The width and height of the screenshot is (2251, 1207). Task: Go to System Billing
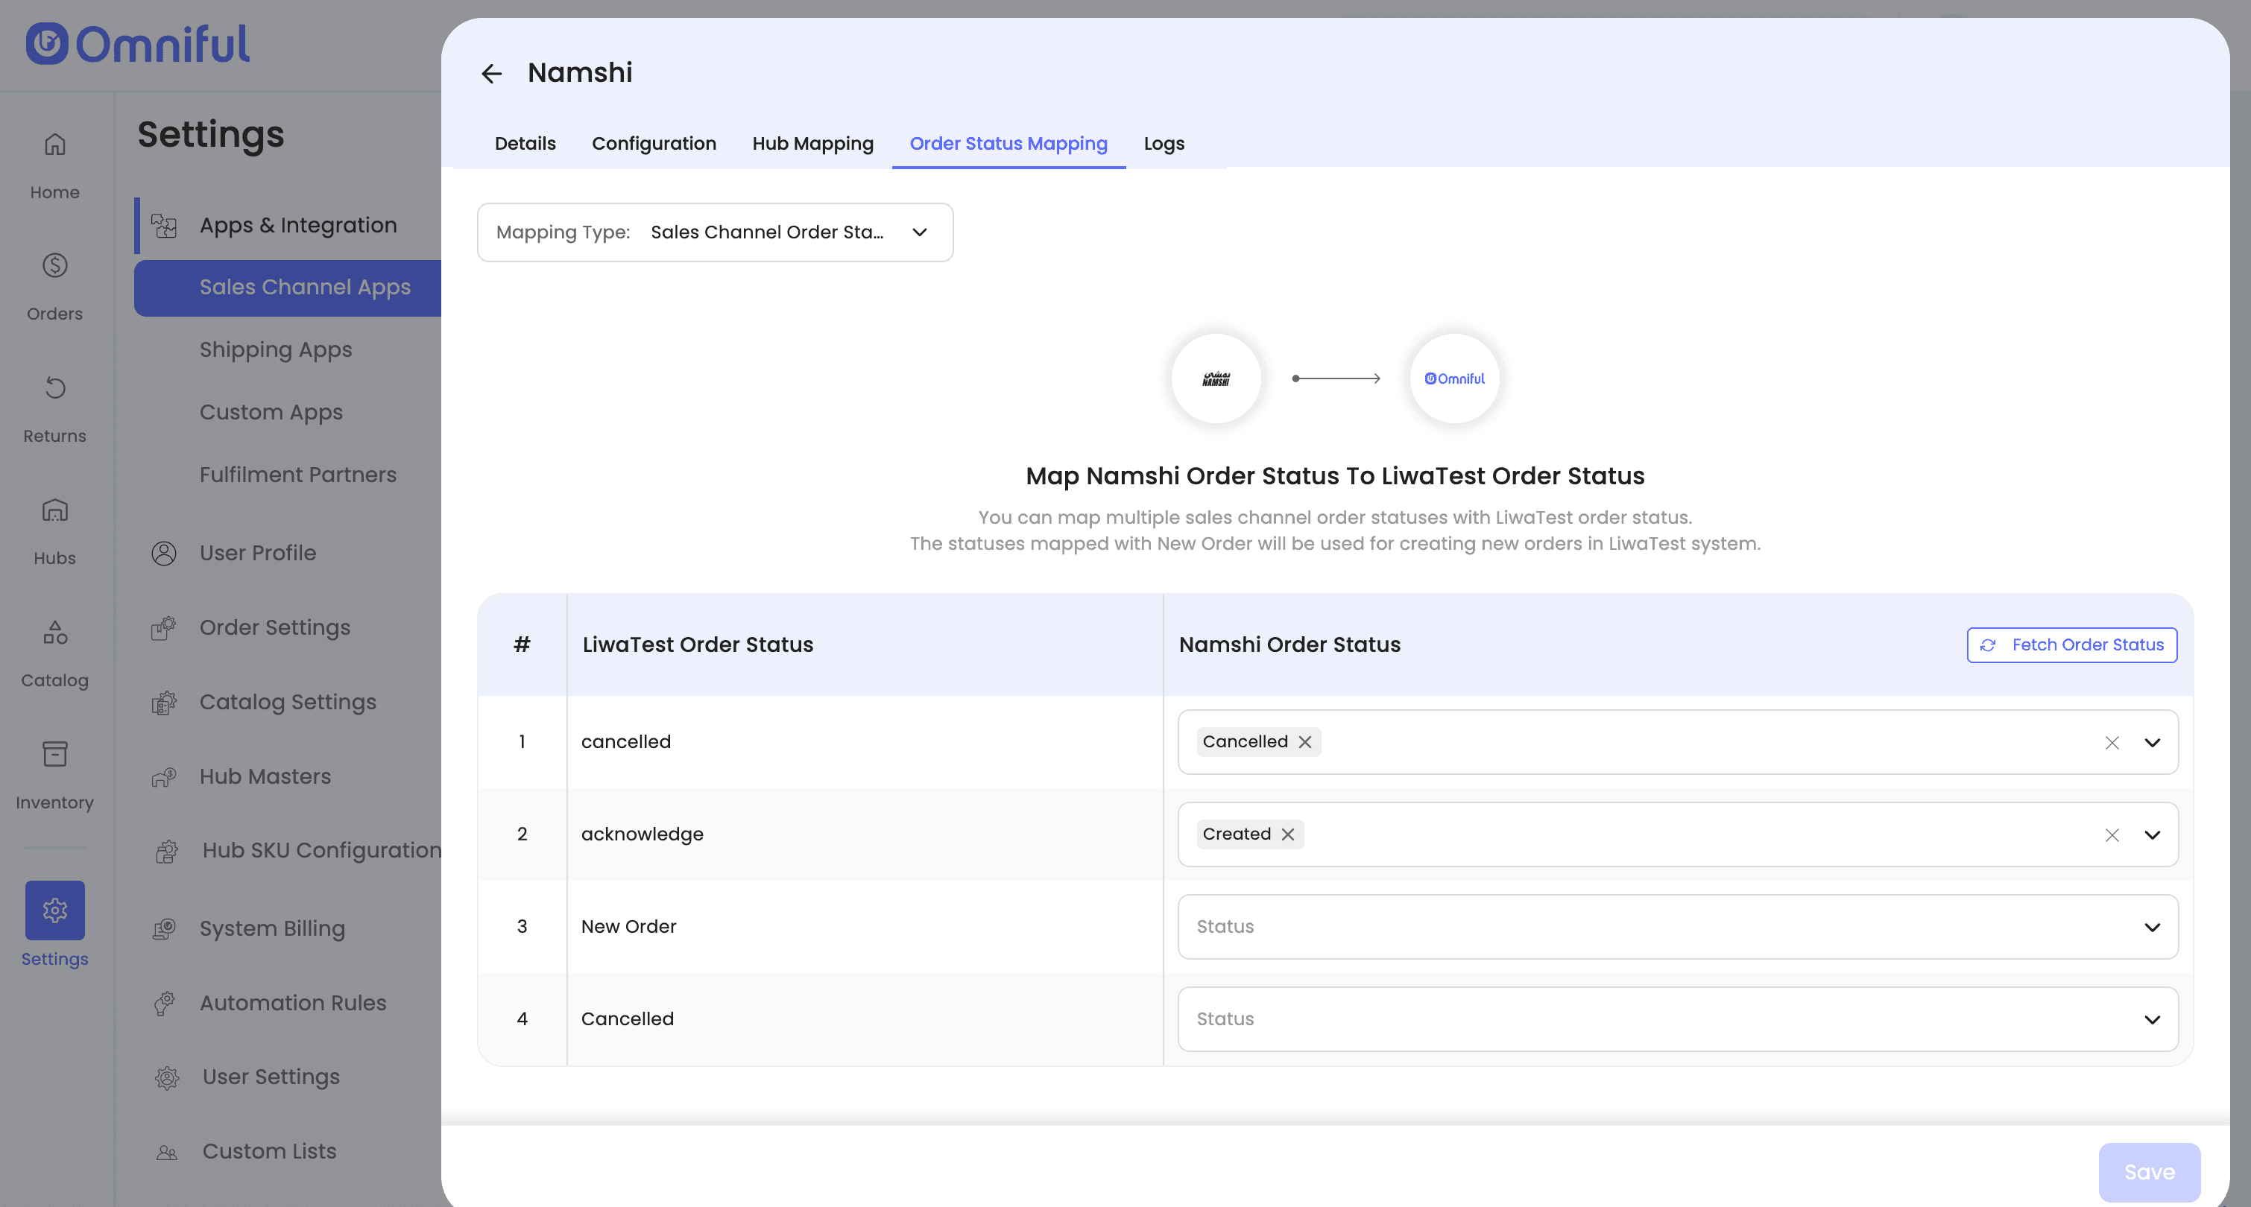tap(272, 928)
